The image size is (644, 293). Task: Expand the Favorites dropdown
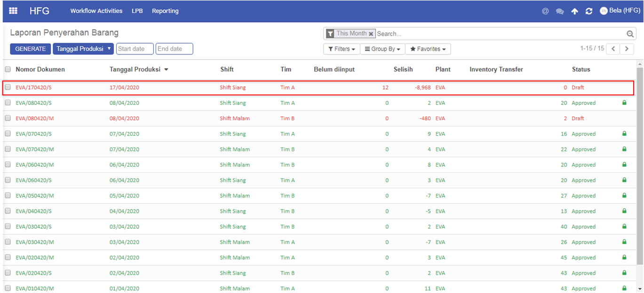tap(428, 49)
